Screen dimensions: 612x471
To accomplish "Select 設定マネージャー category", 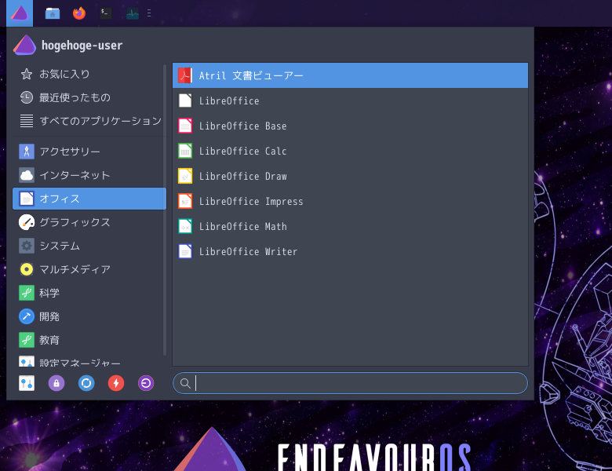I will 89,361.
